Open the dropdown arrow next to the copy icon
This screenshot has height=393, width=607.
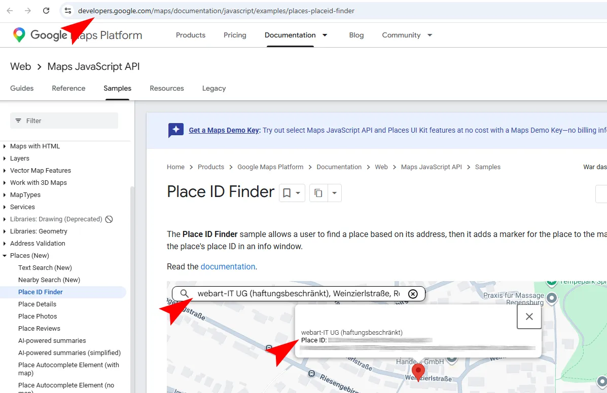pyautogui.click(x=335, y=193)
